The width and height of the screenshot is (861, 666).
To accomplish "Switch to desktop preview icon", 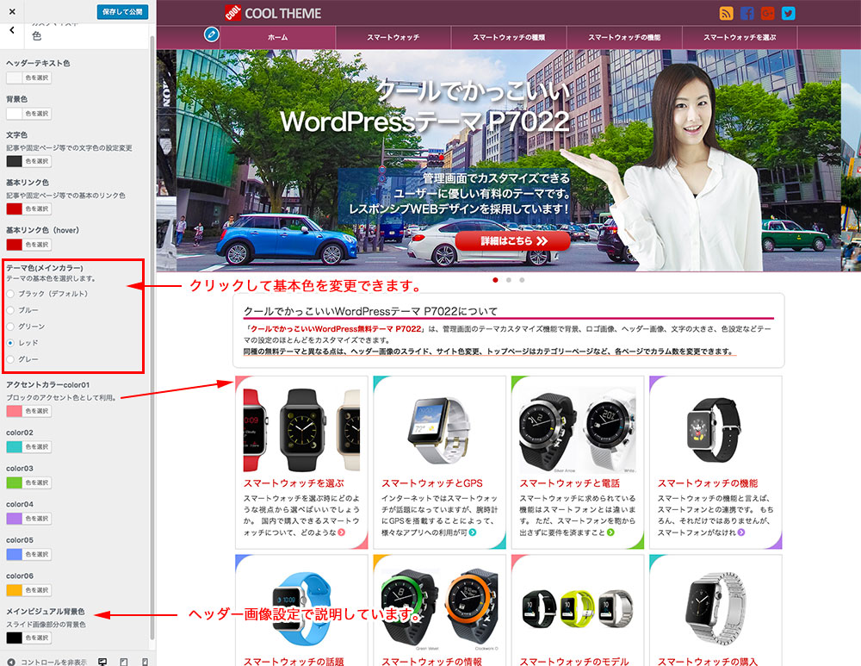I will coord(102,662).
